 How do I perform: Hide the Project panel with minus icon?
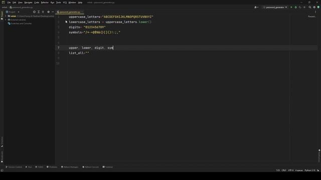pos(53,12)
